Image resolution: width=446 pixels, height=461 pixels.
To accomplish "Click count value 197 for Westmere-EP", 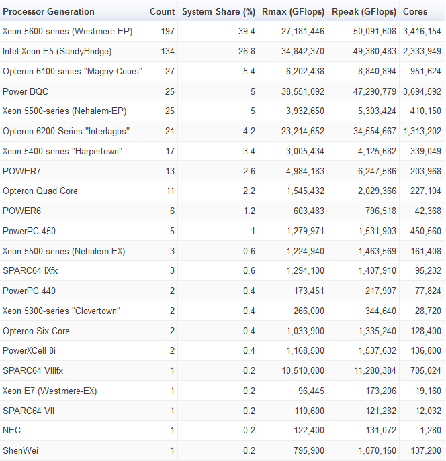I will pyautogui.click(x=168, y=31).
